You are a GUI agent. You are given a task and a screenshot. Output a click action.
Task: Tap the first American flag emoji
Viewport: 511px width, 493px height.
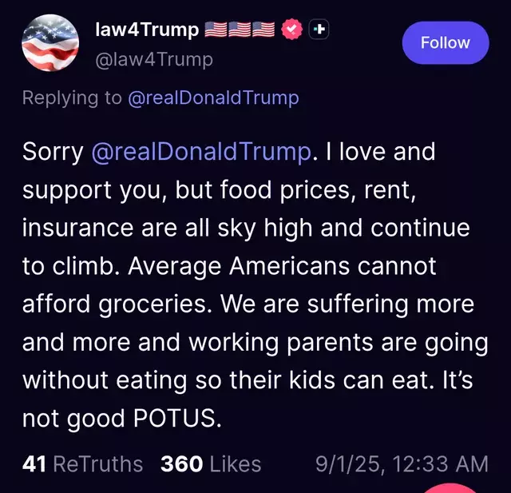click(x=216, y=30)
